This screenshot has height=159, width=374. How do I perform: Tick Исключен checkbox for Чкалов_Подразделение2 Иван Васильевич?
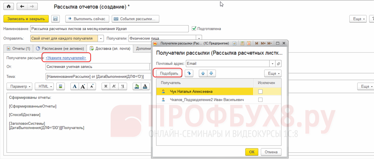click(260, 100)
